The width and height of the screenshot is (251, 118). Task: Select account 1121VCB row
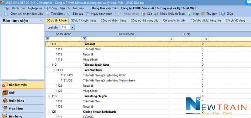148,80
